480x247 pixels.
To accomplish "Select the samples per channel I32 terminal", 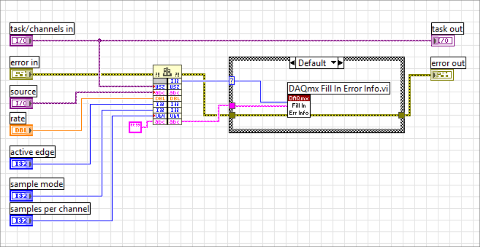I will click(21, 220).
